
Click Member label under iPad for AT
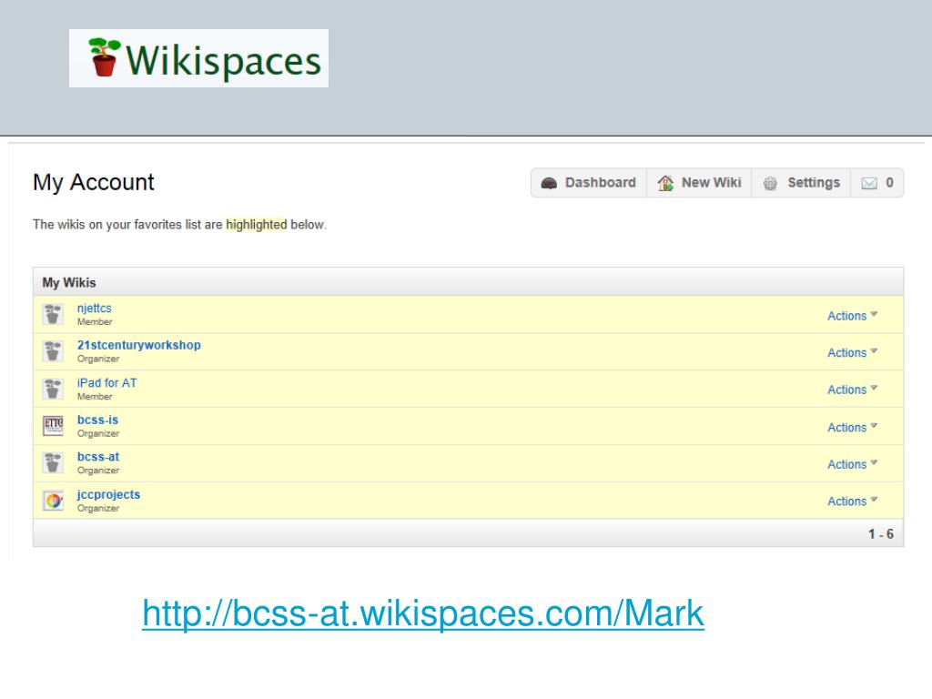[95, 397]
